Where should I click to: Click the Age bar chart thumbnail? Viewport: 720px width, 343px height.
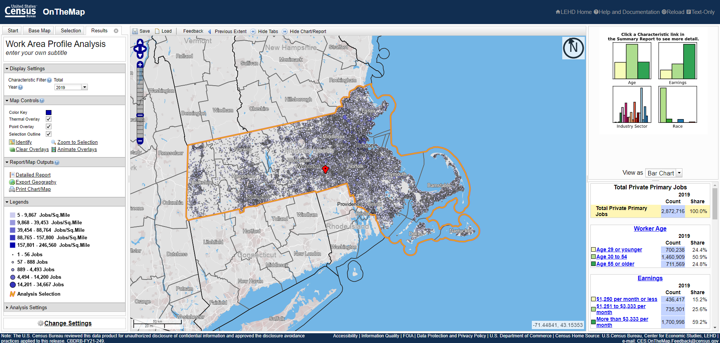pos(632,61)
